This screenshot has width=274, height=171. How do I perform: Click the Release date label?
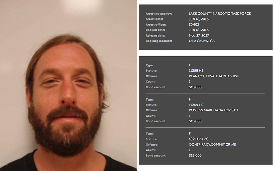155,36
